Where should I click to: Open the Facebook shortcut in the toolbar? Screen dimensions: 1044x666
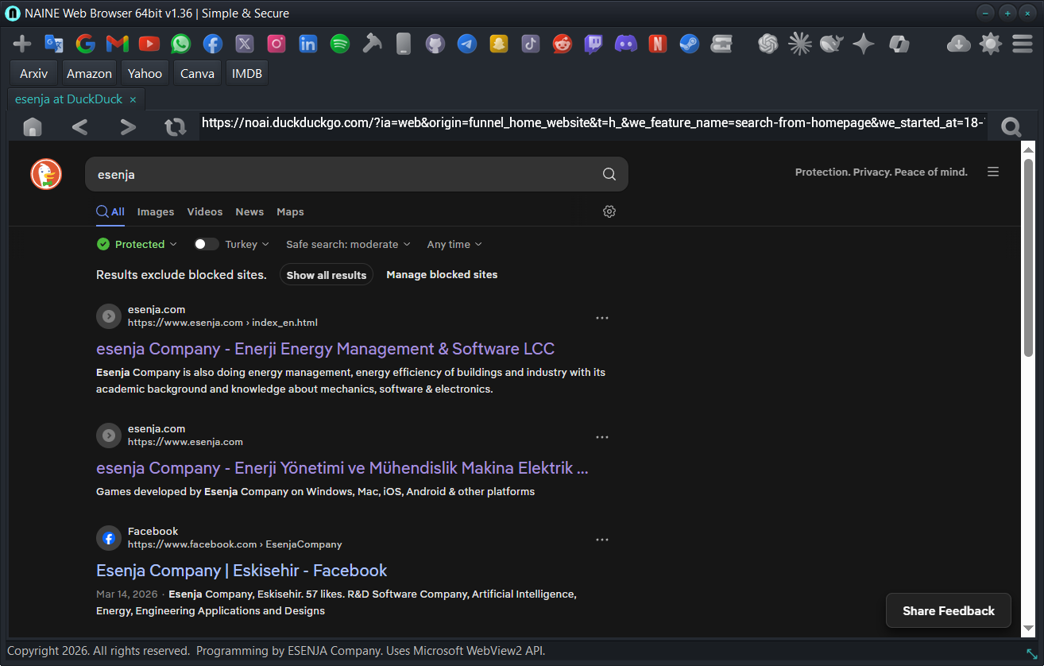(x=213, y=44)
